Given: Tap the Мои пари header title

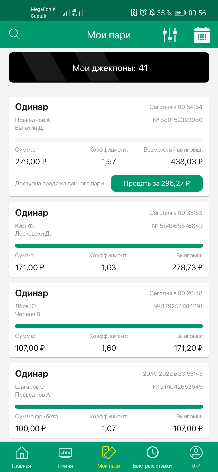Looking at the screenshot, I should tap(109, 35).
